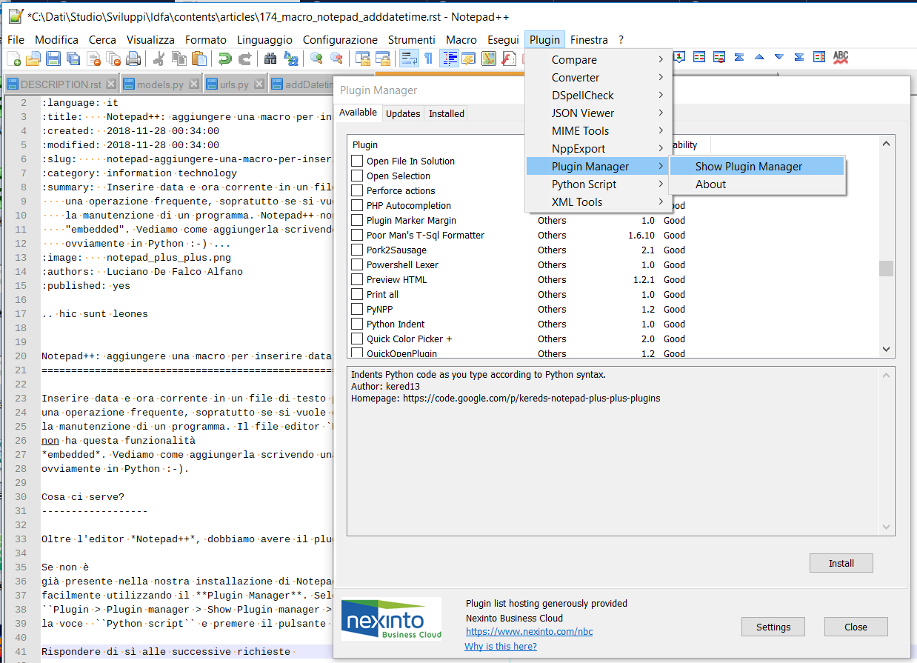This screenshot has height=663, width=917.
Task: Open the nexinto.com/nbc link
Action: (529, 632)
